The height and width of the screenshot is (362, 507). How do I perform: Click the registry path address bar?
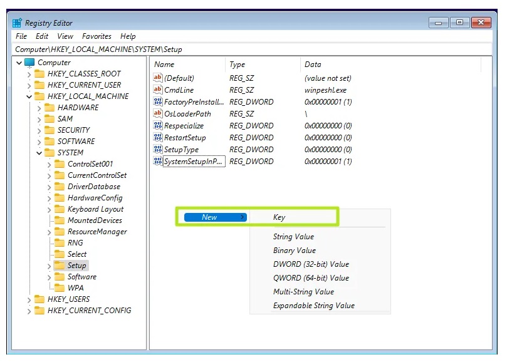(x=251, y=49)
